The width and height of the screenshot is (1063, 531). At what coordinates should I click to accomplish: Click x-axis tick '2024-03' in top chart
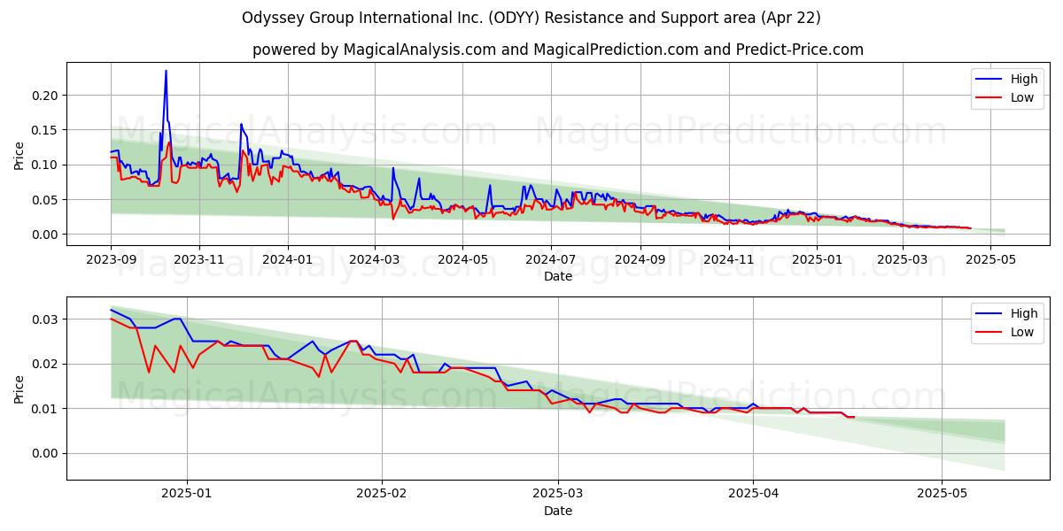tap(374, 260)
